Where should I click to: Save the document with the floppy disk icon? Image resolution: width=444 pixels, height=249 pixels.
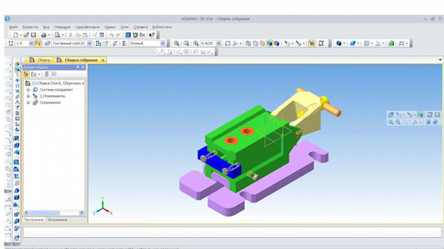[x=33, y=35]
